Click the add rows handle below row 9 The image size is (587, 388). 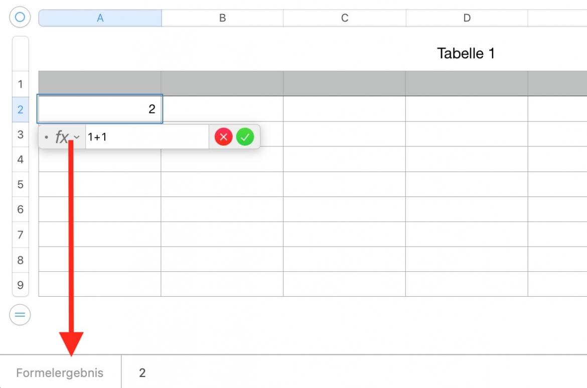coord(20,315)
